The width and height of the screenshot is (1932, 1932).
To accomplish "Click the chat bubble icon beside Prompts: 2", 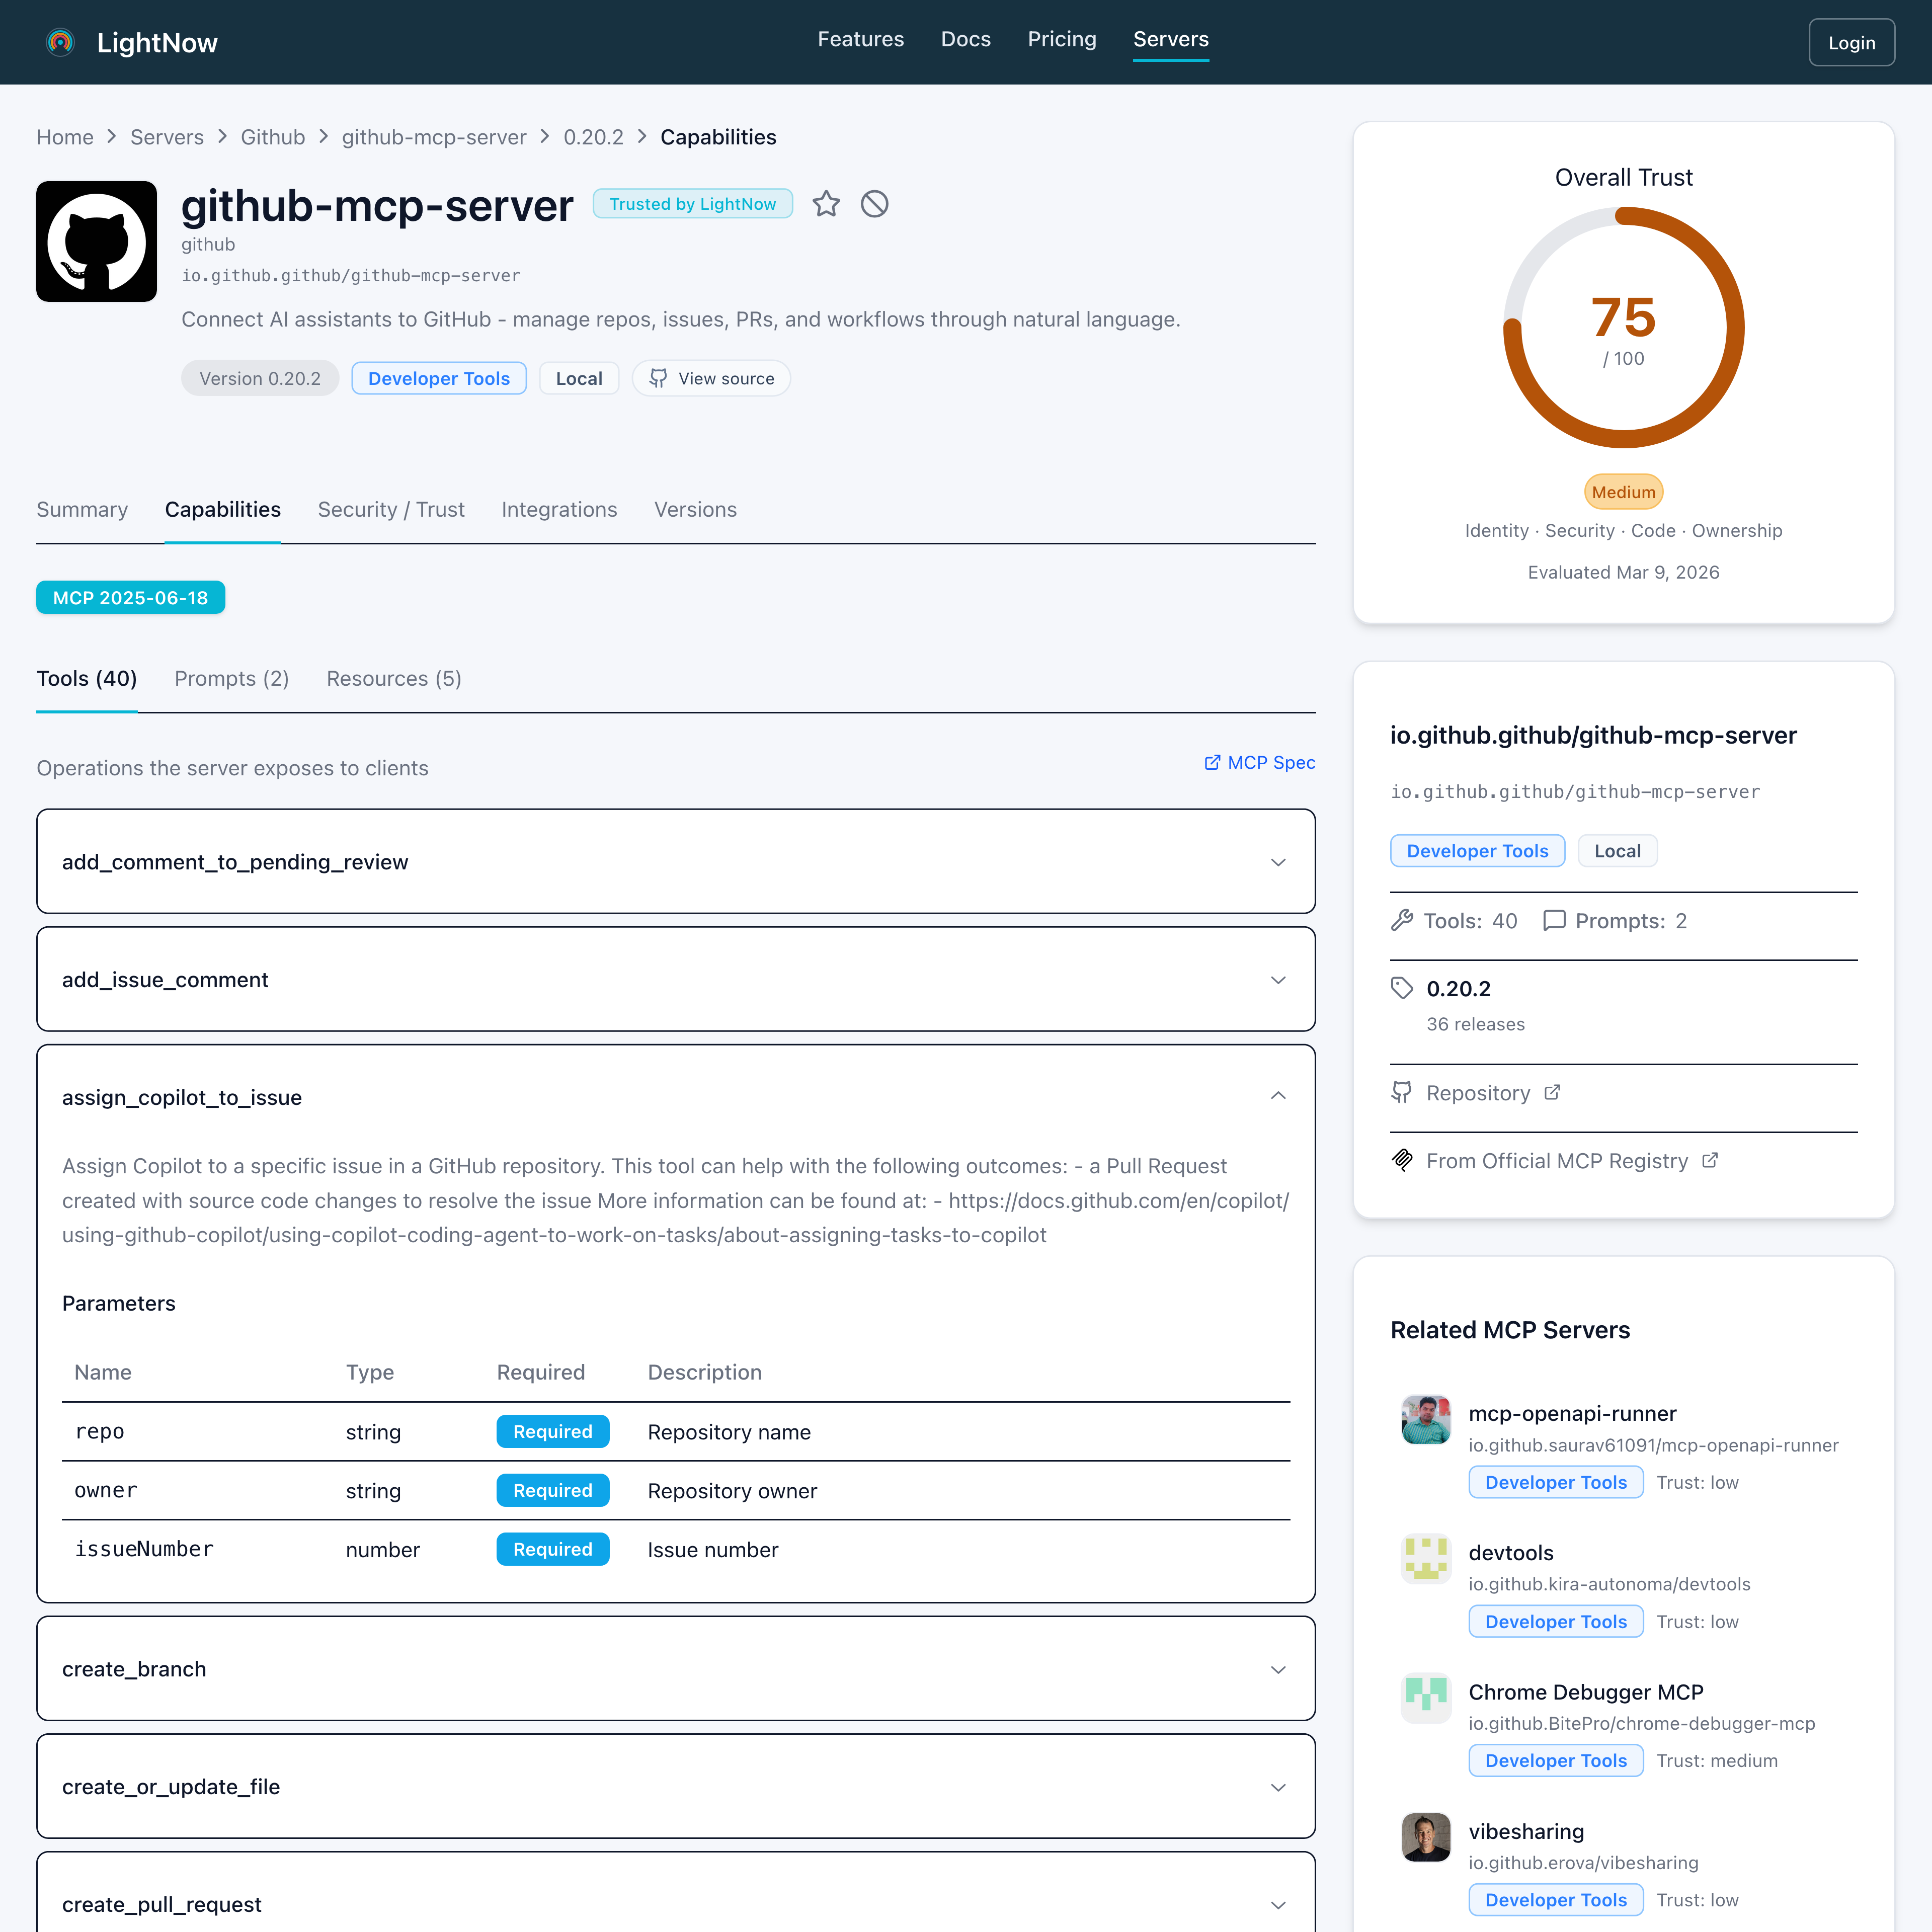I will pyautogui.click(x=1554, y=920).
